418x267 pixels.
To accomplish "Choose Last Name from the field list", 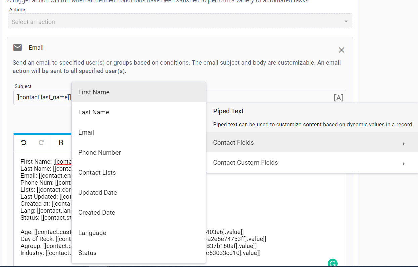I will tap(139, 112).
